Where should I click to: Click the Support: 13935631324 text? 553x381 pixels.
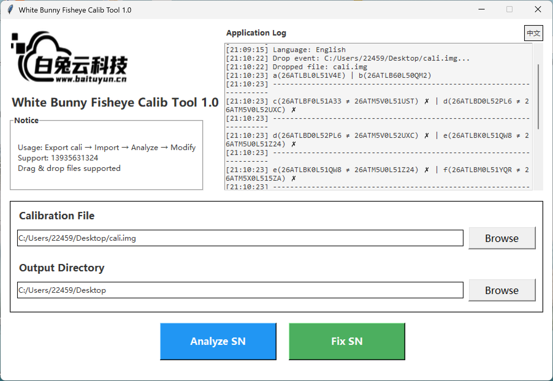click(58, 158)
